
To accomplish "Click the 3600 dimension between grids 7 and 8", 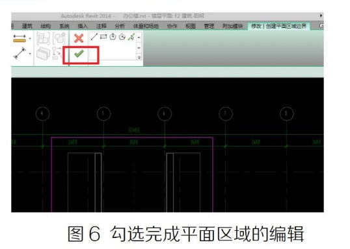I will click(256, 142).
